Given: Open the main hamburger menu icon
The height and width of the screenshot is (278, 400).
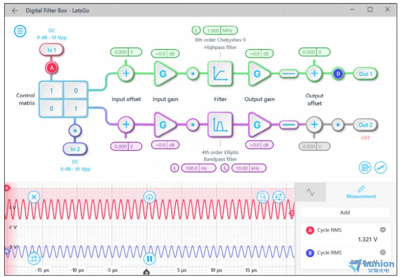Looking at the screenshot, I should 20,31.
